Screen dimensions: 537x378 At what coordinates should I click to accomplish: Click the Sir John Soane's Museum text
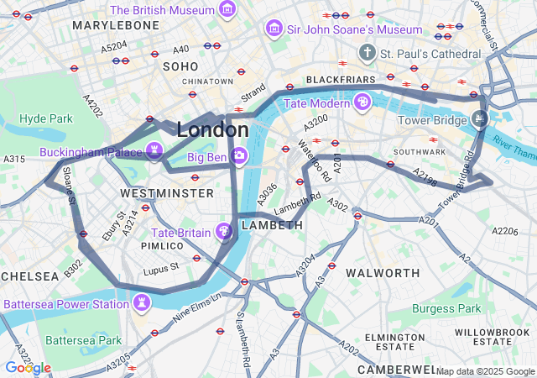click(x=354, y=29)
